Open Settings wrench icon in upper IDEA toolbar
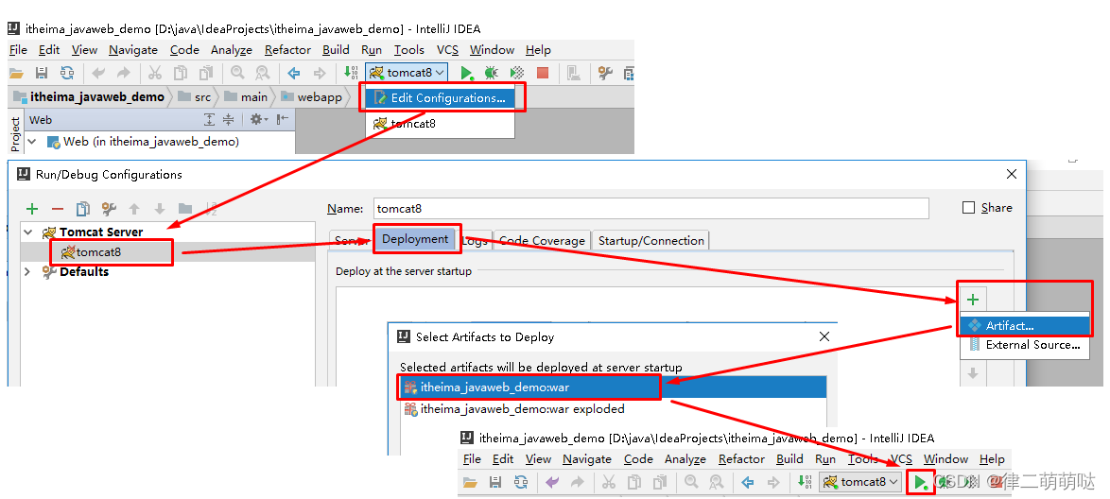 pyautogui.click(x=604, y=72)
